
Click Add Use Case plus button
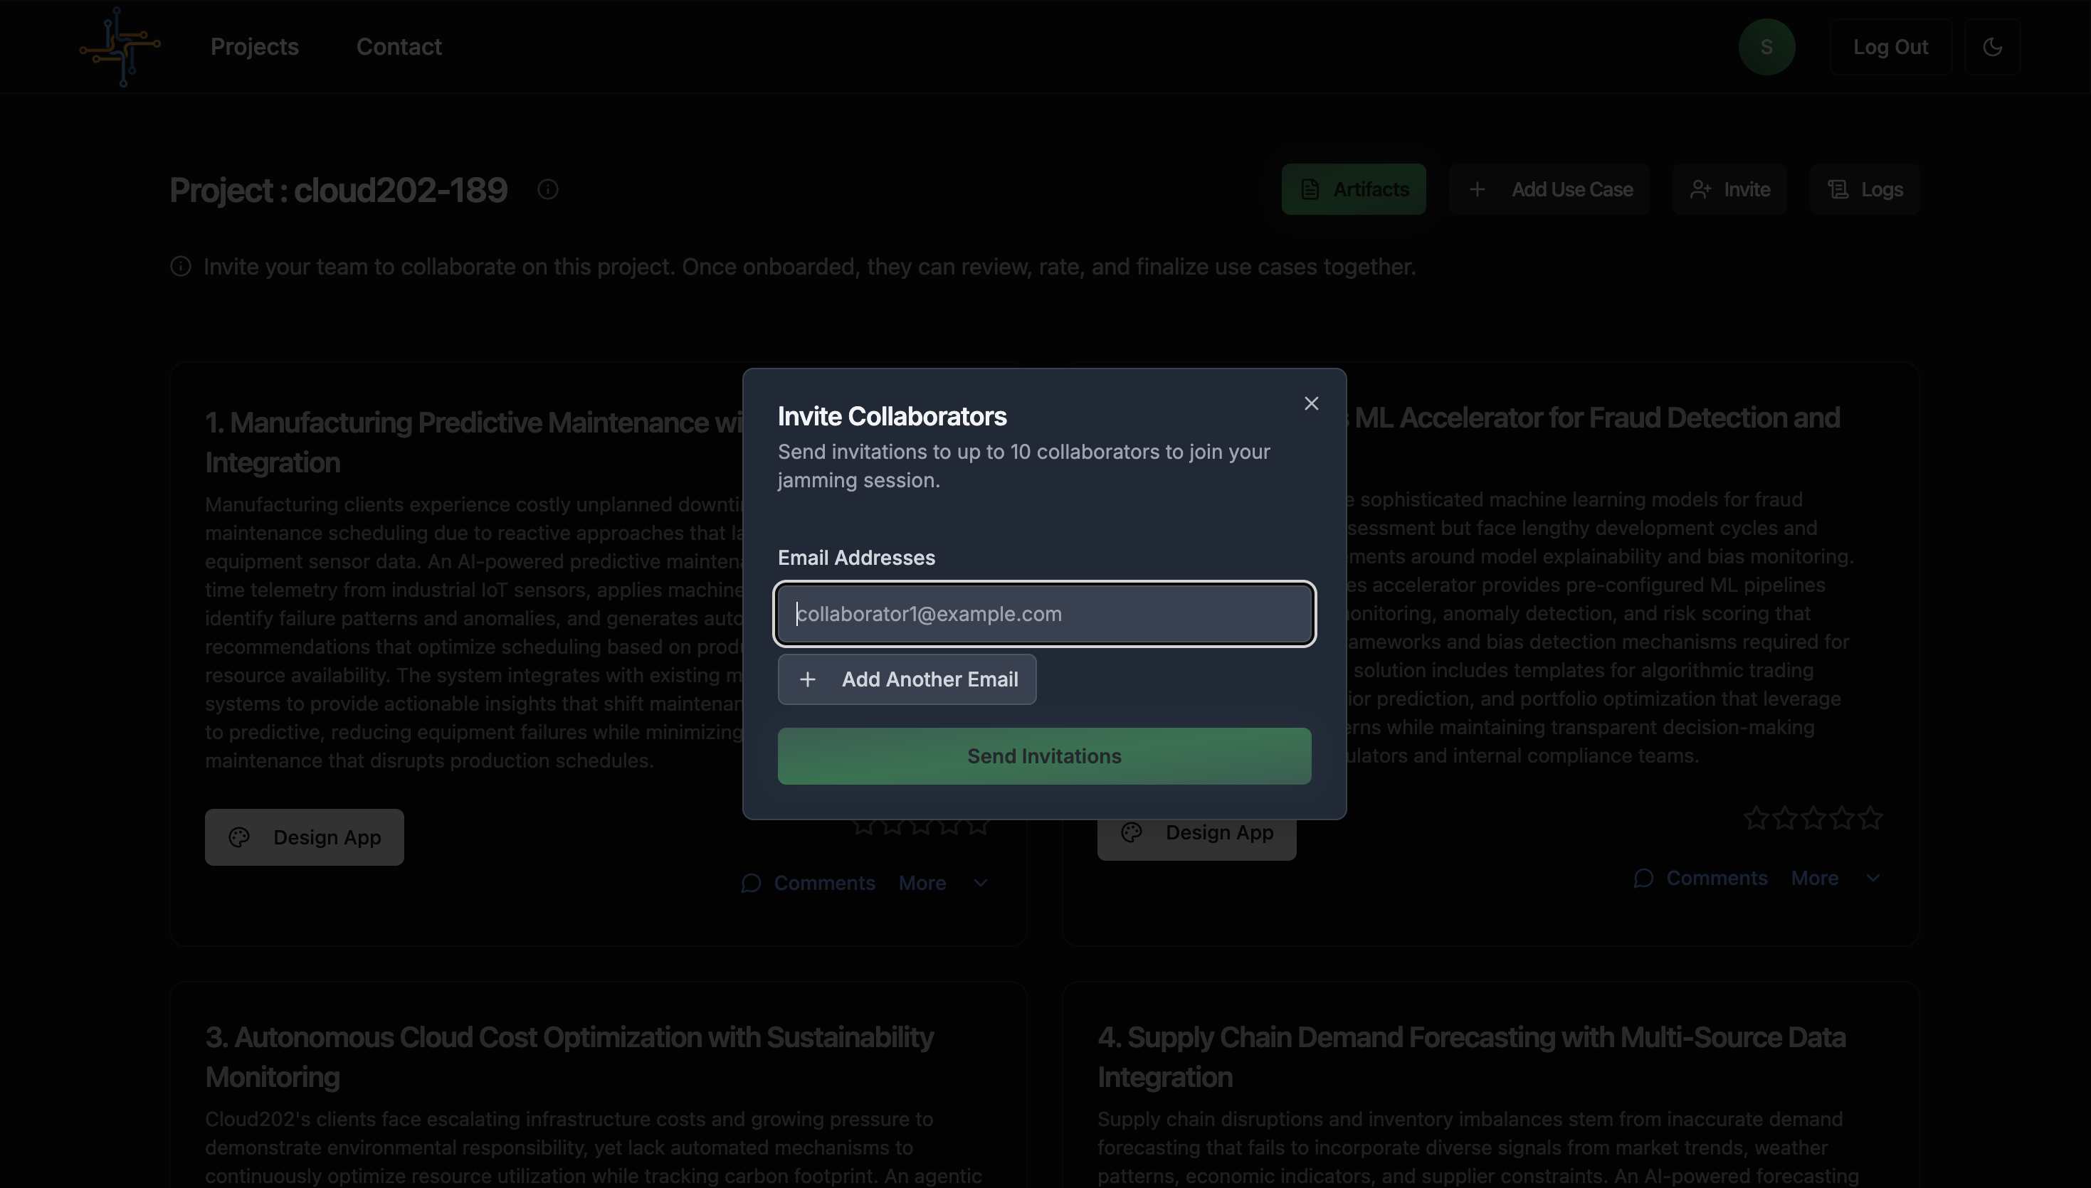(x=1549, y=189)
